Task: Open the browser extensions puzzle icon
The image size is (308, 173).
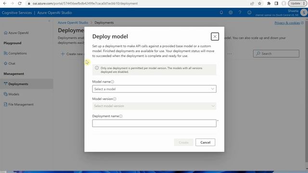Action: tap(269, 3)
